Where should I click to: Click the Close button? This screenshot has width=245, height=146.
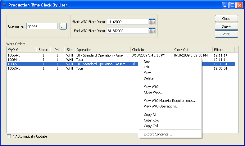coord(226,19)
